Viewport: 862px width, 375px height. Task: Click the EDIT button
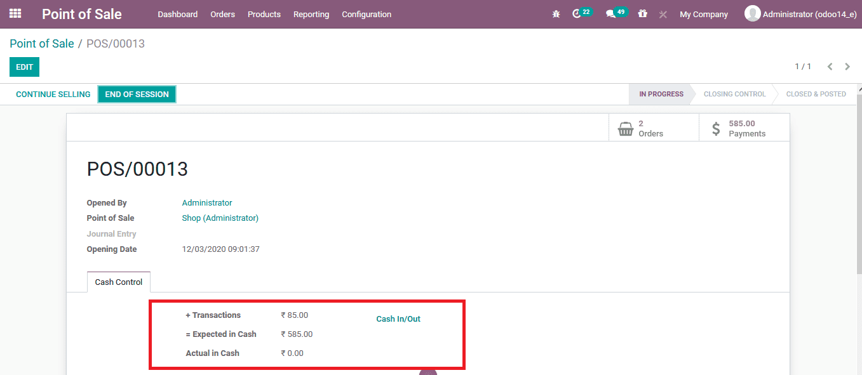tap(24, 67)
